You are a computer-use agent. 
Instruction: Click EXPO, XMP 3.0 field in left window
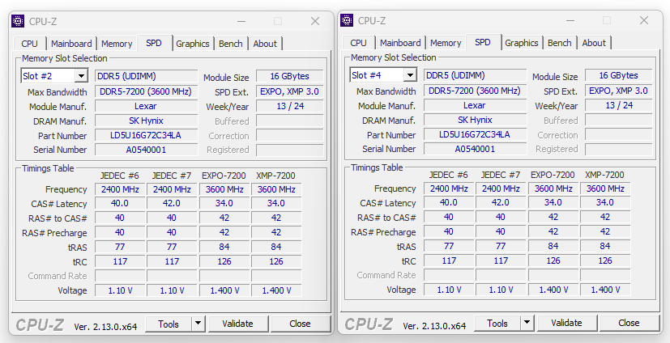pos(290,91)
